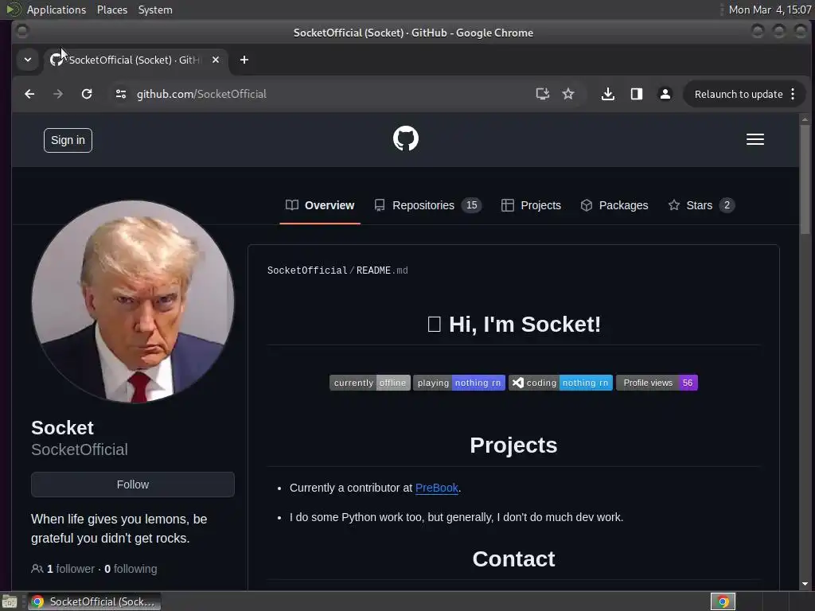This screenshot has width=815, height=611.
Task: Switch to the Stars tab
Action: (x=700, y=205)
